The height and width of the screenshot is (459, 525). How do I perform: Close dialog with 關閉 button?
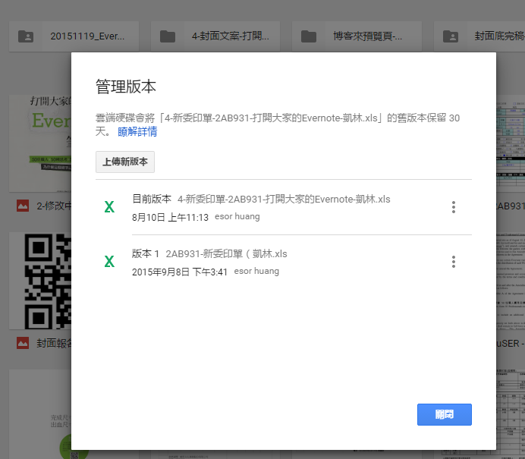[445, 414]
